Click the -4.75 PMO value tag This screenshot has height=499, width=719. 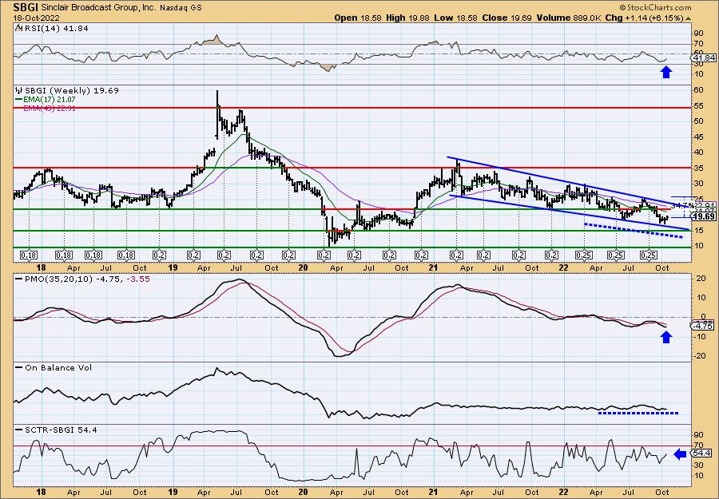[x=705, y=327]
